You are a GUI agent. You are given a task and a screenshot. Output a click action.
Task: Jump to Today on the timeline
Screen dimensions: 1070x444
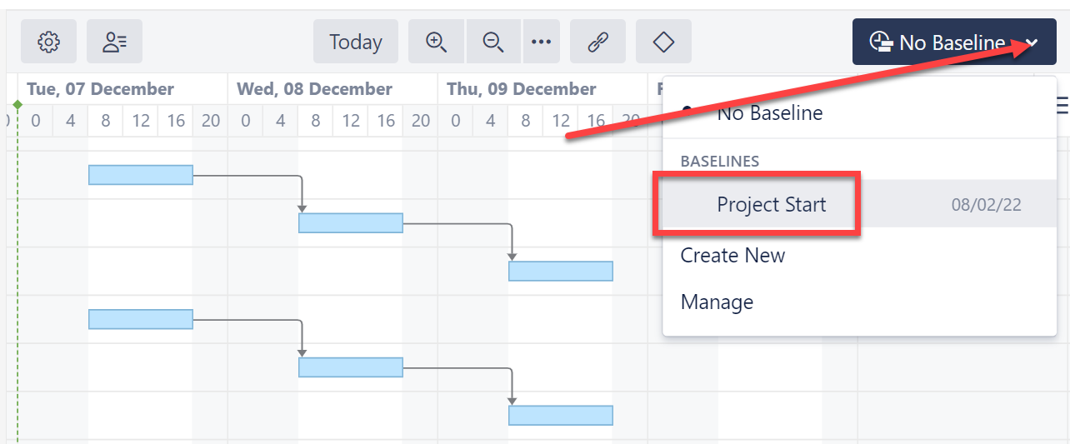pyautogui.click(x=356, y=42)
